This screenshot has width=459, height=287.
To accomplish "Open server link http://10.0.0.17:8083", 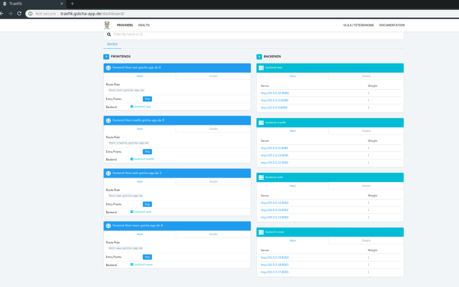I will pos(275,272).
